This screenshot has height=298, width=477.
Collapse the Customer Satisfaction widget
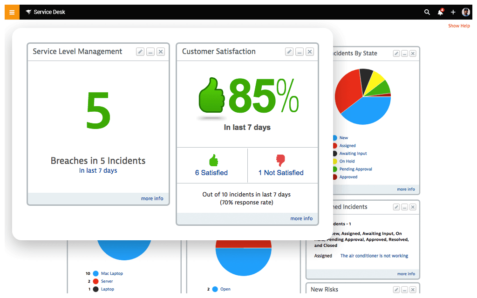pos(299,52)
